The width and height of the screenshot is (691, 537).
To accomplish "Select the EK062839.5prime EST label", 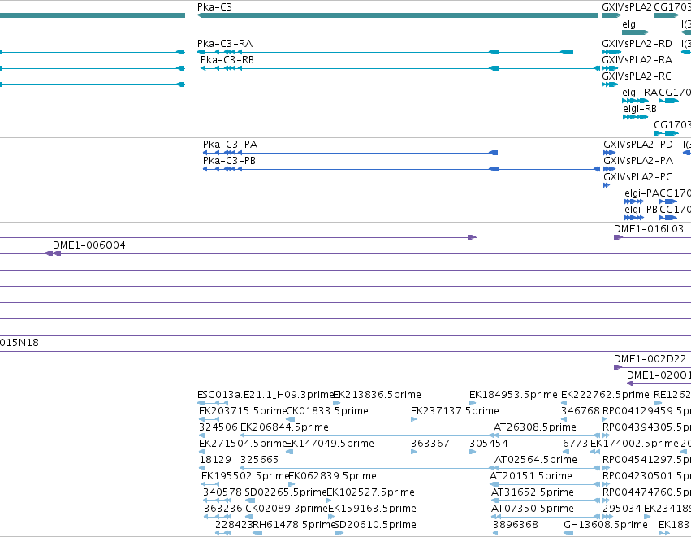I will [332, 476].
